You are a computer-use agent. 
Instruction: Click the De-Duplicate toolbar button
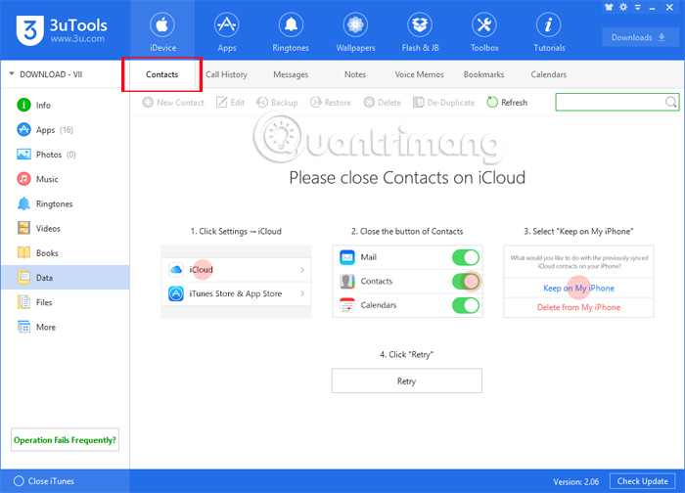(444, 103)
